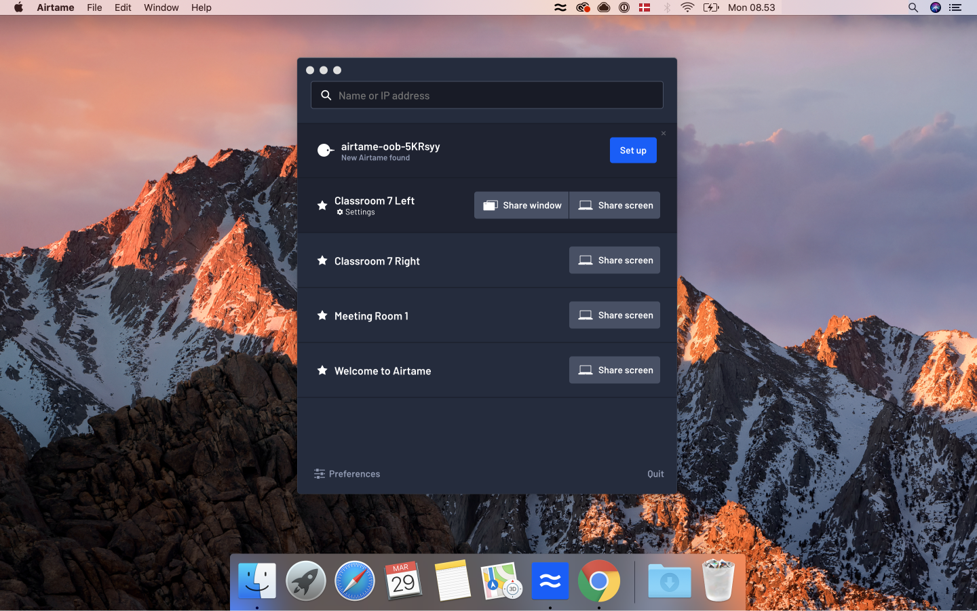This screenshot has height=611, width=977.
Task: Toggle favorite star for Welcome to Airtame
Action: tap(322, 370)
